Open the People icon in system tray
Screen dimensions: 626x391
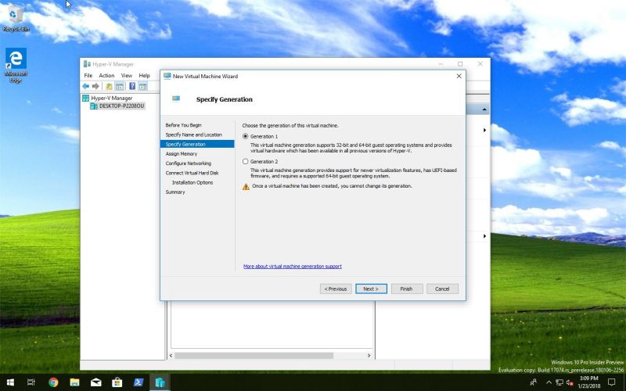click(534, 382)
